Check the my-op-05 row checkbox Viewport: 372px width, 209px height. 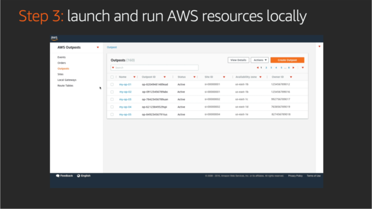(x=112, y=115)
